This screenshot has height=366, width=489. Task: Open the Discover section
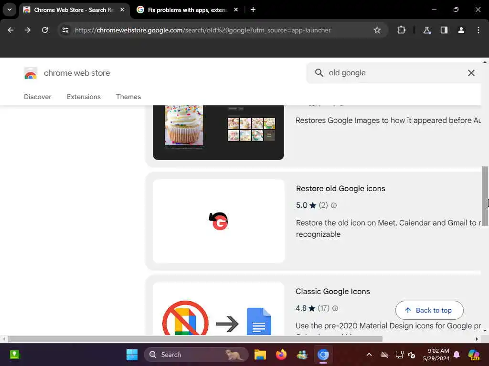37,97
